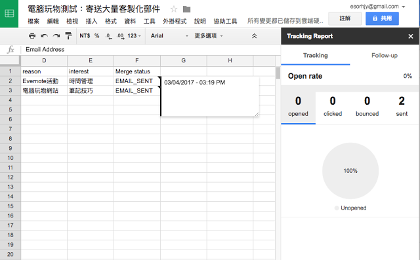Open the 編輯 menu

[52, 22]
